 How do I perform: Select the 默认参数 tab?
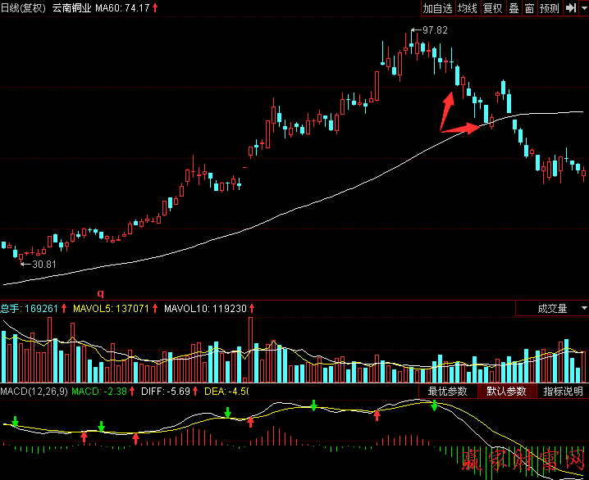[x=507, y=392]
